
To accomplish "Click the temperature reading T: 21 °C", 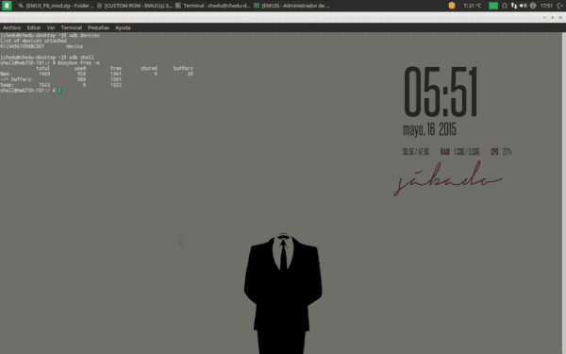I will point(473,6).
